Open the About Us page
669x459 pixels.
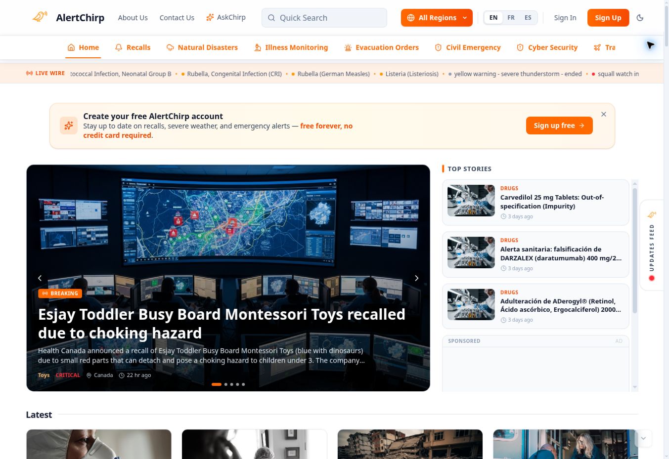tap(133, 18)
